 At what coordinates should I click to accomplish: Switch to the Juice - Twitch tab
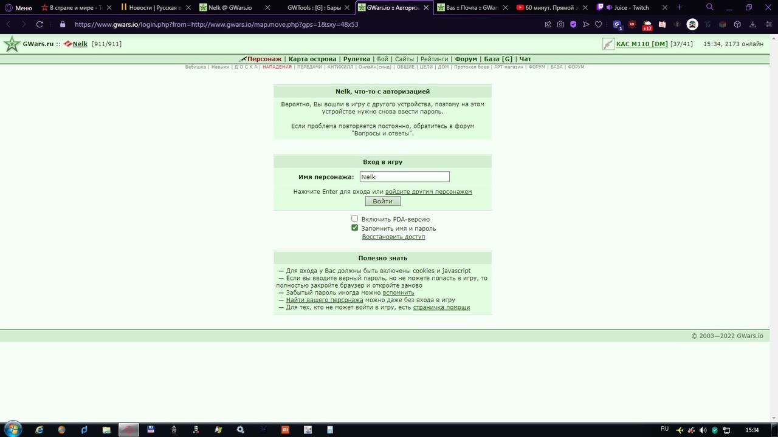[631, 8]
